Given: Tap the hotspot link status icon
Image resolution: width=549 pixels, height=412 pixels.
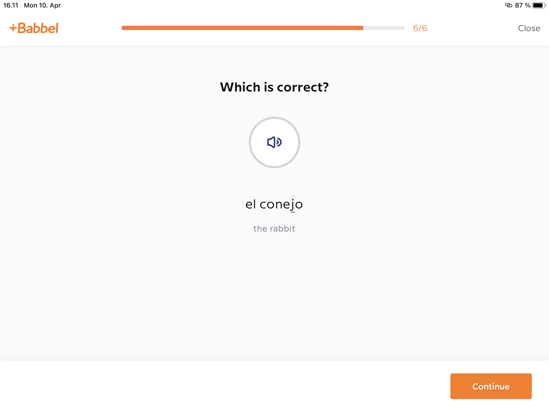Looking at the screenshot, I should 508,5.
